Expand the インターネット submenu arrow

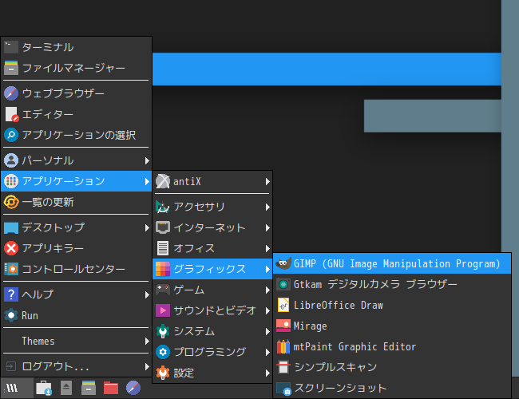(x=267, y=228)
